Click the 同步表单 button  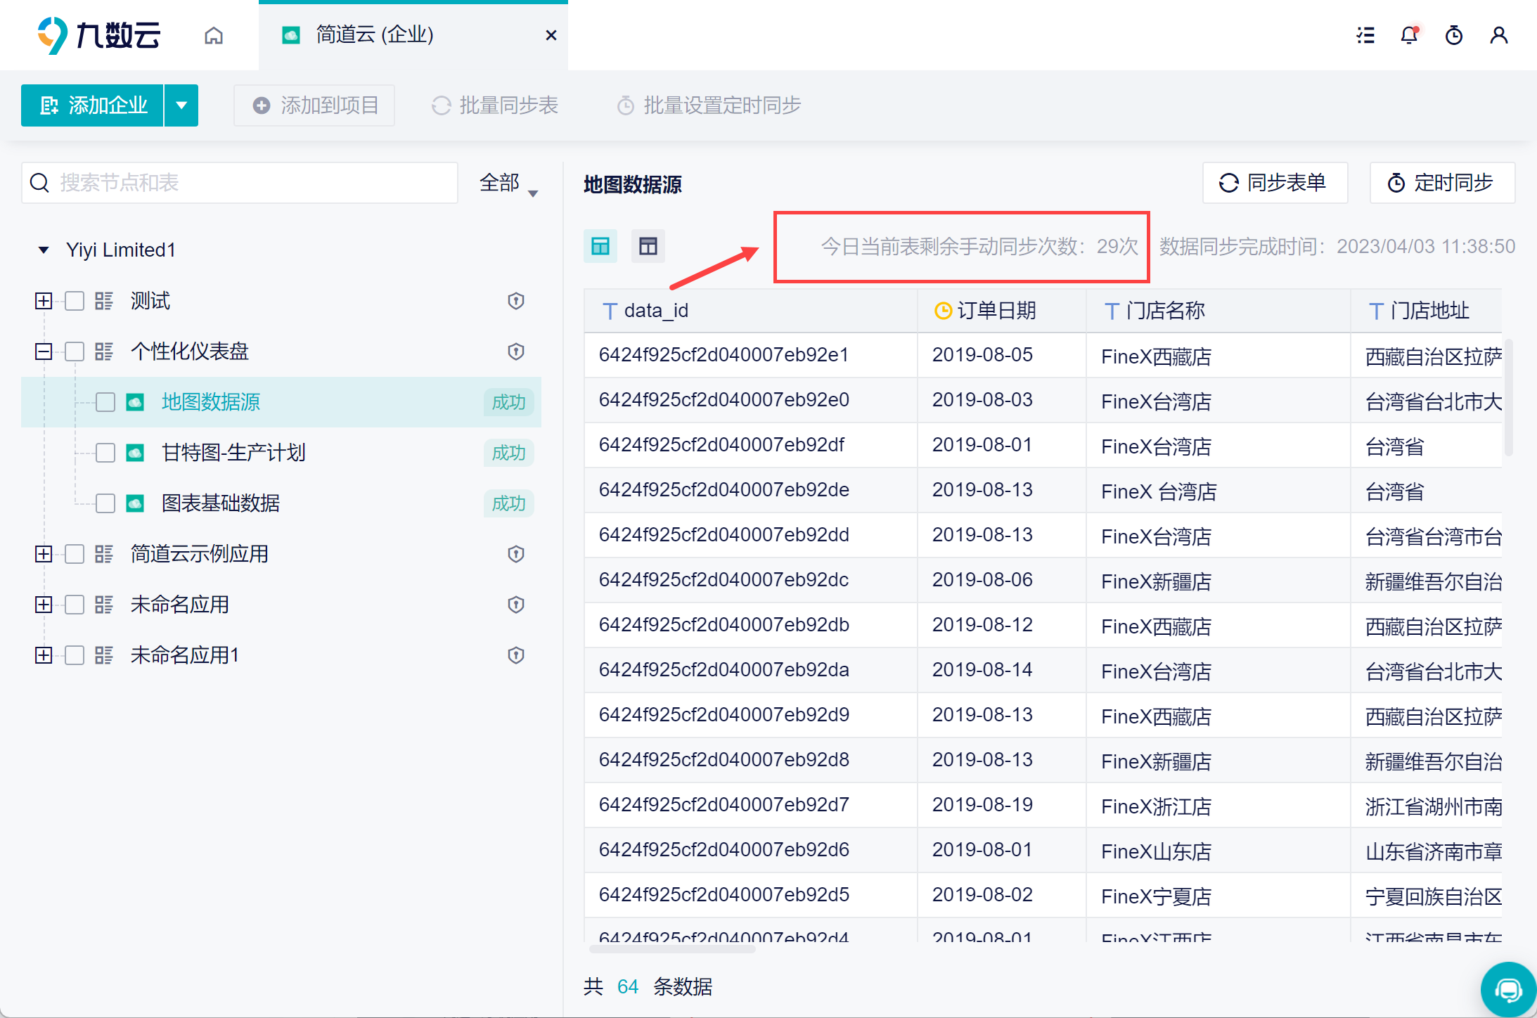coord(1274,183)
